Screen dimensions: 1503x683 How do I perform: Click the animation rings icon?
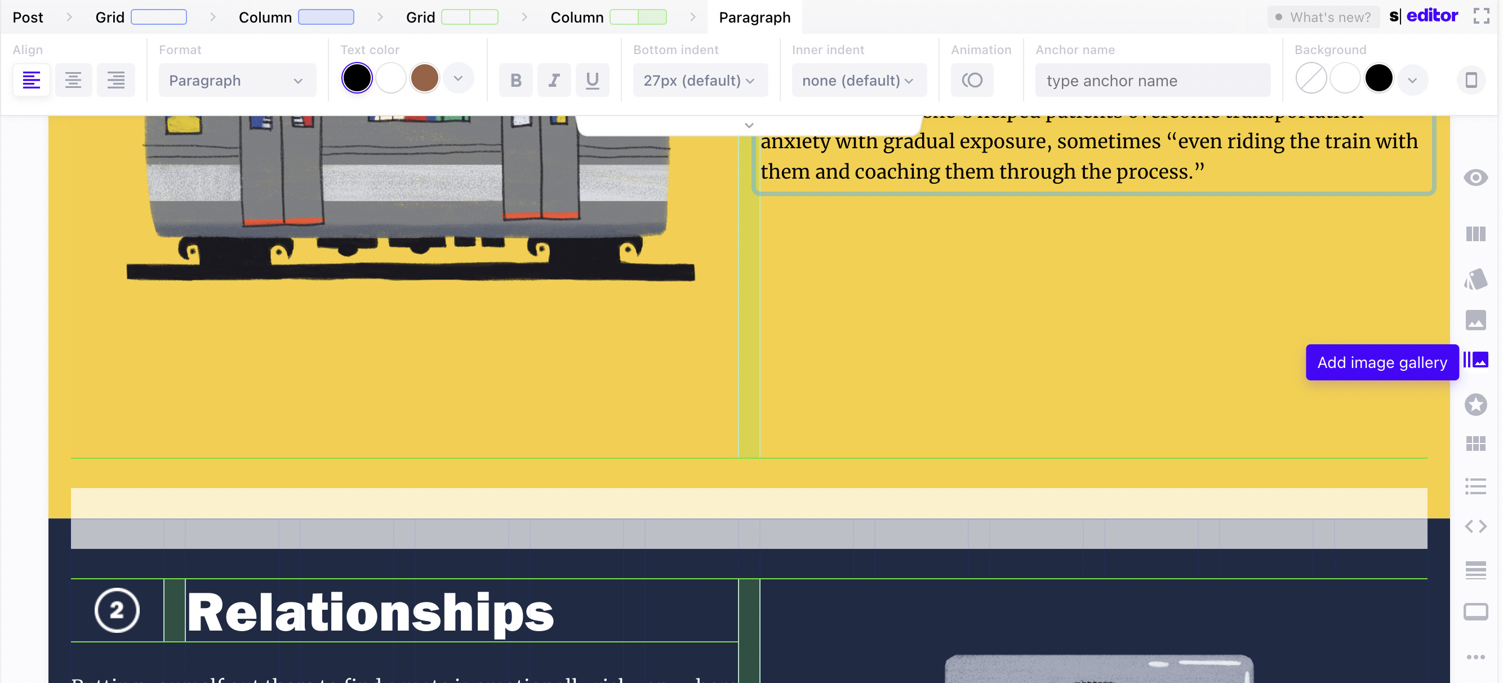pyautogui.click(x=972, y=80)
